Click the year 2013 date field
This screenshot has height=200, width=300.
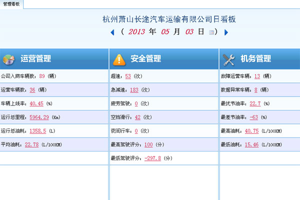136,32
